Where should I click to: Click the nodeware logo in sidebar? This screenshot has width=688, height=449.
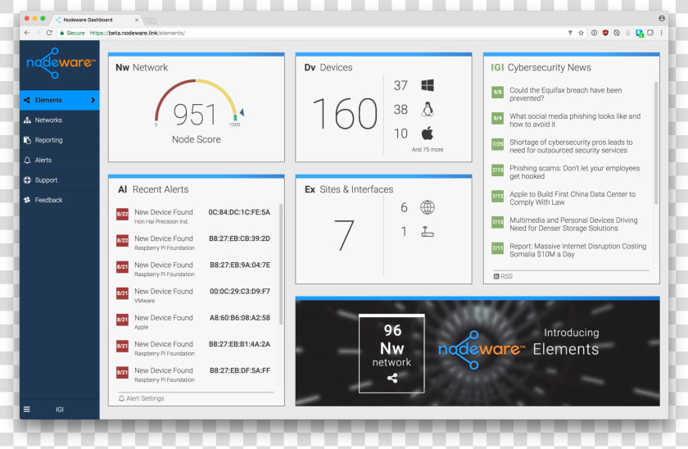(x=61, y=63)
